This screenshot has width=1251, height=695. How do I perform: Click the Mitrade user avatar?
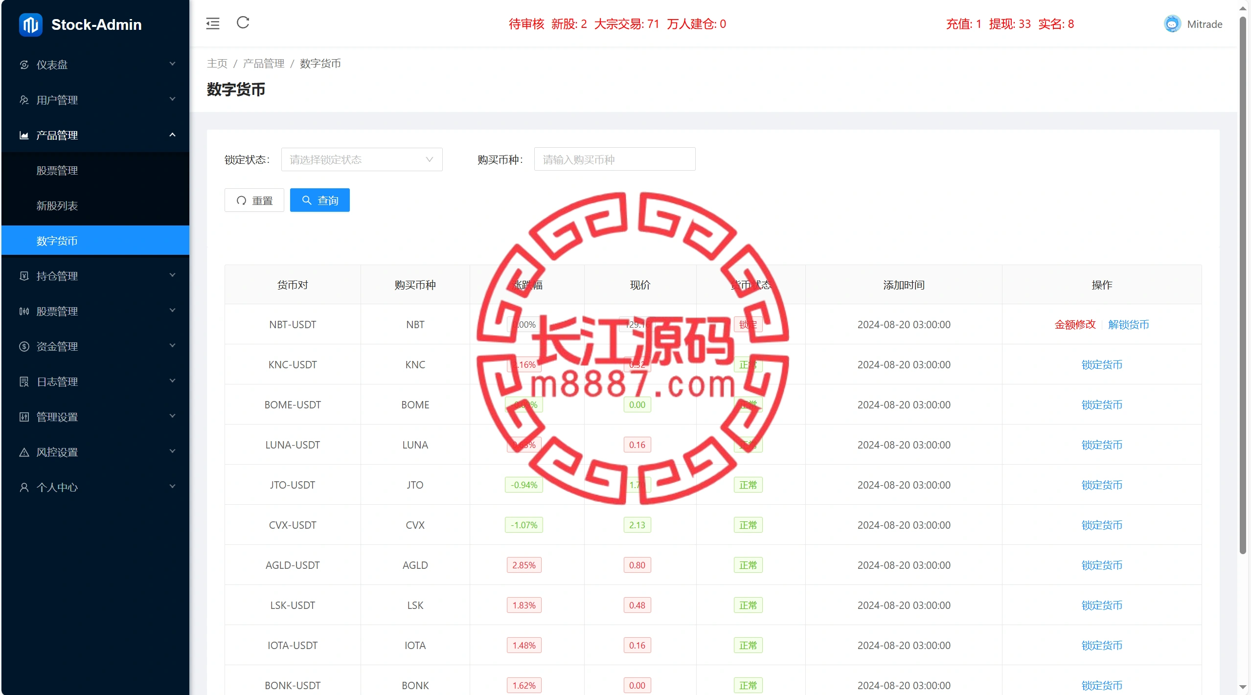(1172, 24)
